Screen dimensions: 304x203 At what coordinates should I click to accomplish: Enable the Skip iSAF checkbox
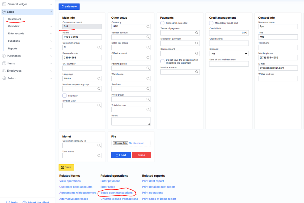tap(64, 96)
